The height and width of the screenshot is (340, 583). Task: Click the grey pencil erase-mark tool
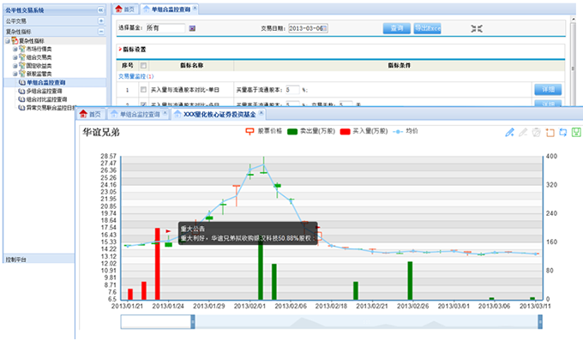[523, 132]
